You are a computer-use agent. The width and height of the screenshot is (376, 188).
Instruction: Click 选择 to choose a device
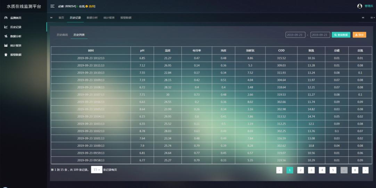pos(92,6)
